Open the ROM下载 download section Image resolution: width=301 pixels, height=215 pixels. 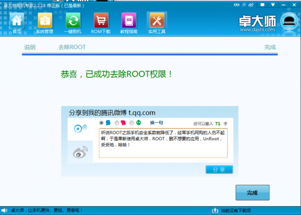tap(101, 23)
